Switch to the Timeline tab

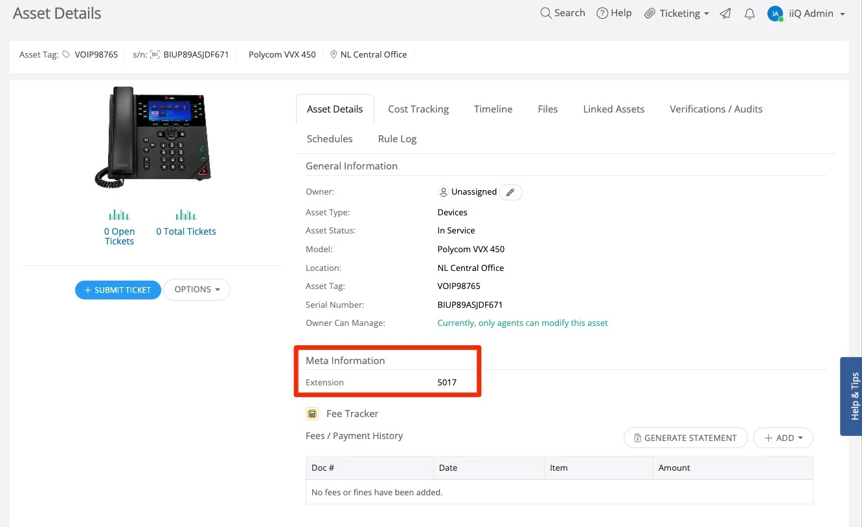(493, 109)
